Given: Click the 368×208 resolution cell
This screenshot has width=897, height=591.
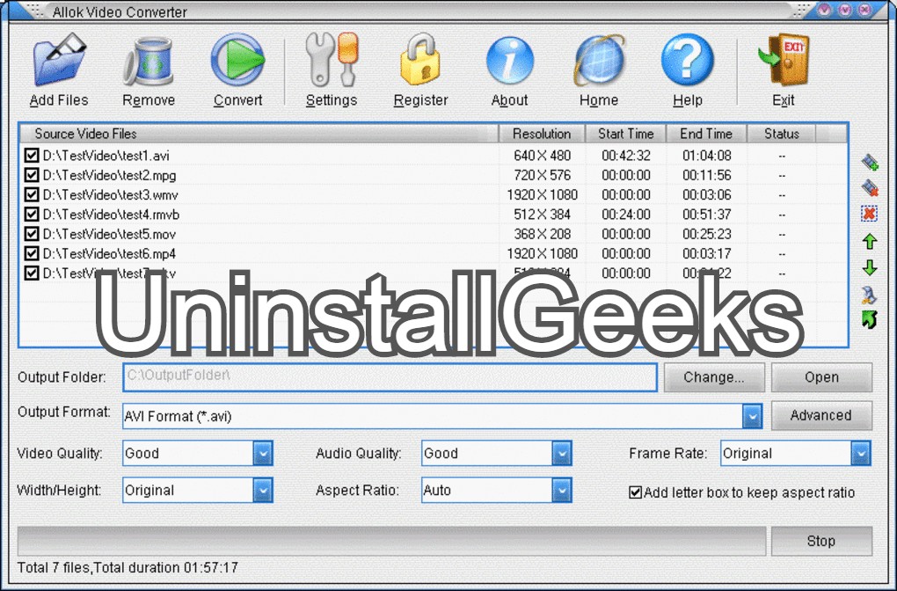Looking at the screenshot, I should (x=542, y=233).
